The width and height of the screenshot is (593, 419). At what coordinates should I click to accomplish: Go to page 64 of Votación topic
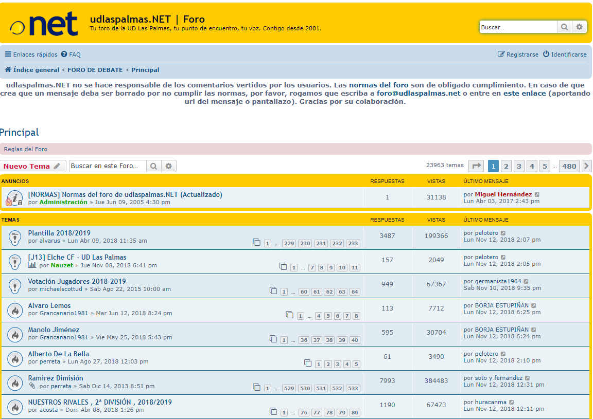click(x=354, y=292)
